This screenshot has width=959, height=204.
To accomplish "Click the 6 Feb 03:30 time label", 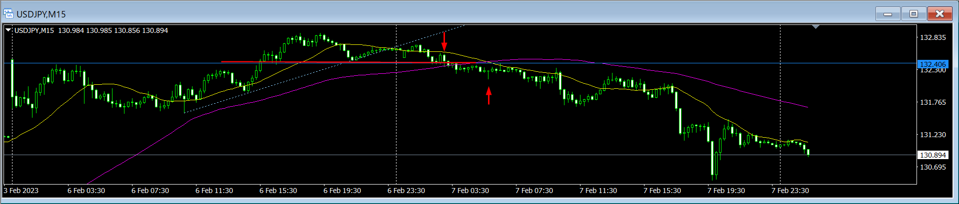I will pos(86,191).
